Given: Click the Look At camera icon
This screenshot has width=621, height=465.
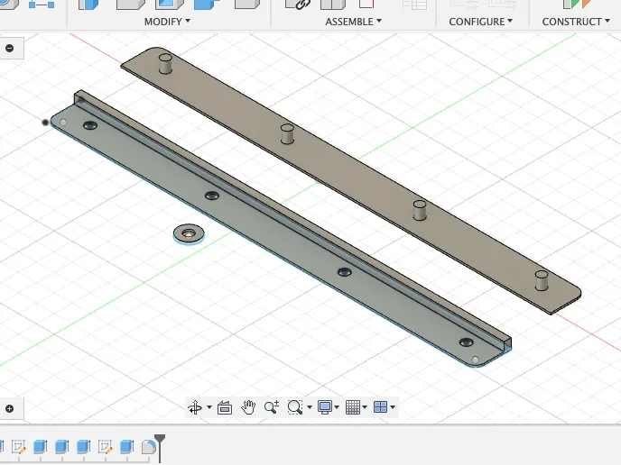Looking at the screenshot, I should (x=225, y=407).
